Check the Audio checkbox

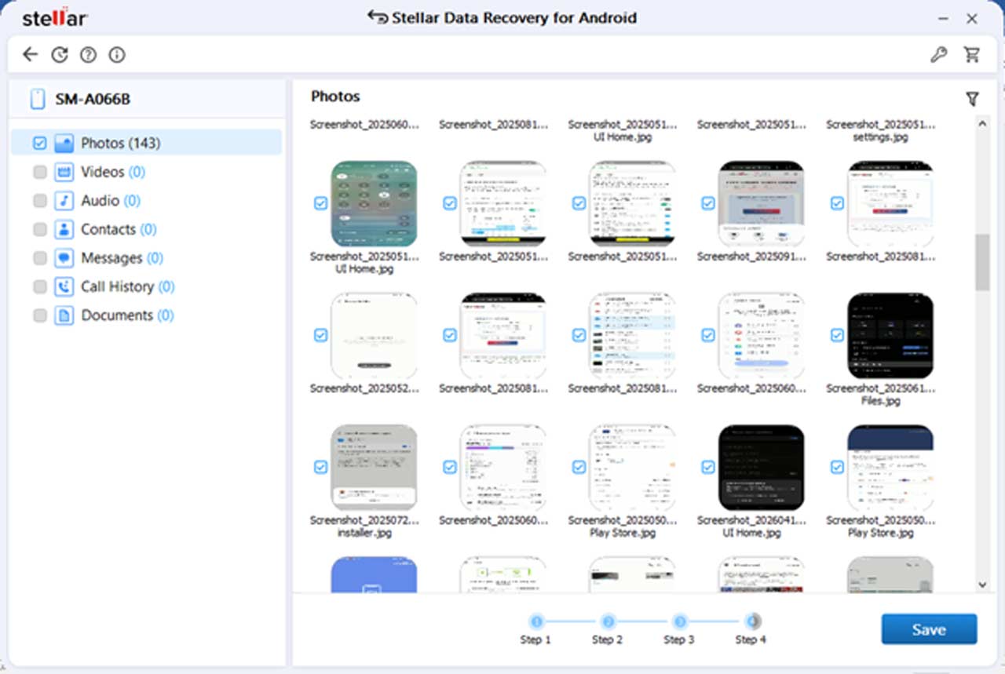click(x=40, y=201)
